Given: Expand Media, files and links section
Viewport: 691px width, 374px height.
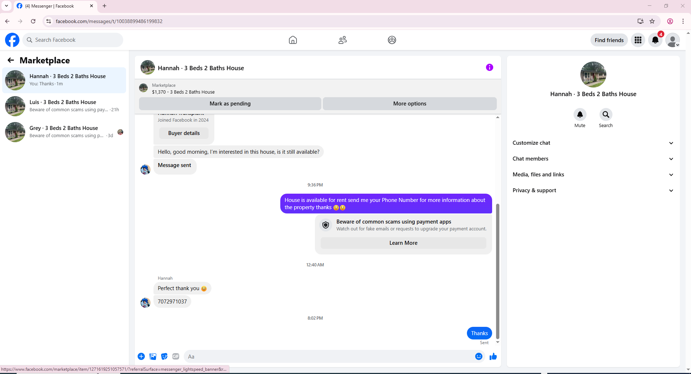Looking at the screenshot, I should 593,175.
